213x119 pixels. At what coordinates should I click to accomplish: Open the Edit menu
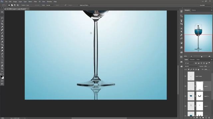[x=10, y=2]
